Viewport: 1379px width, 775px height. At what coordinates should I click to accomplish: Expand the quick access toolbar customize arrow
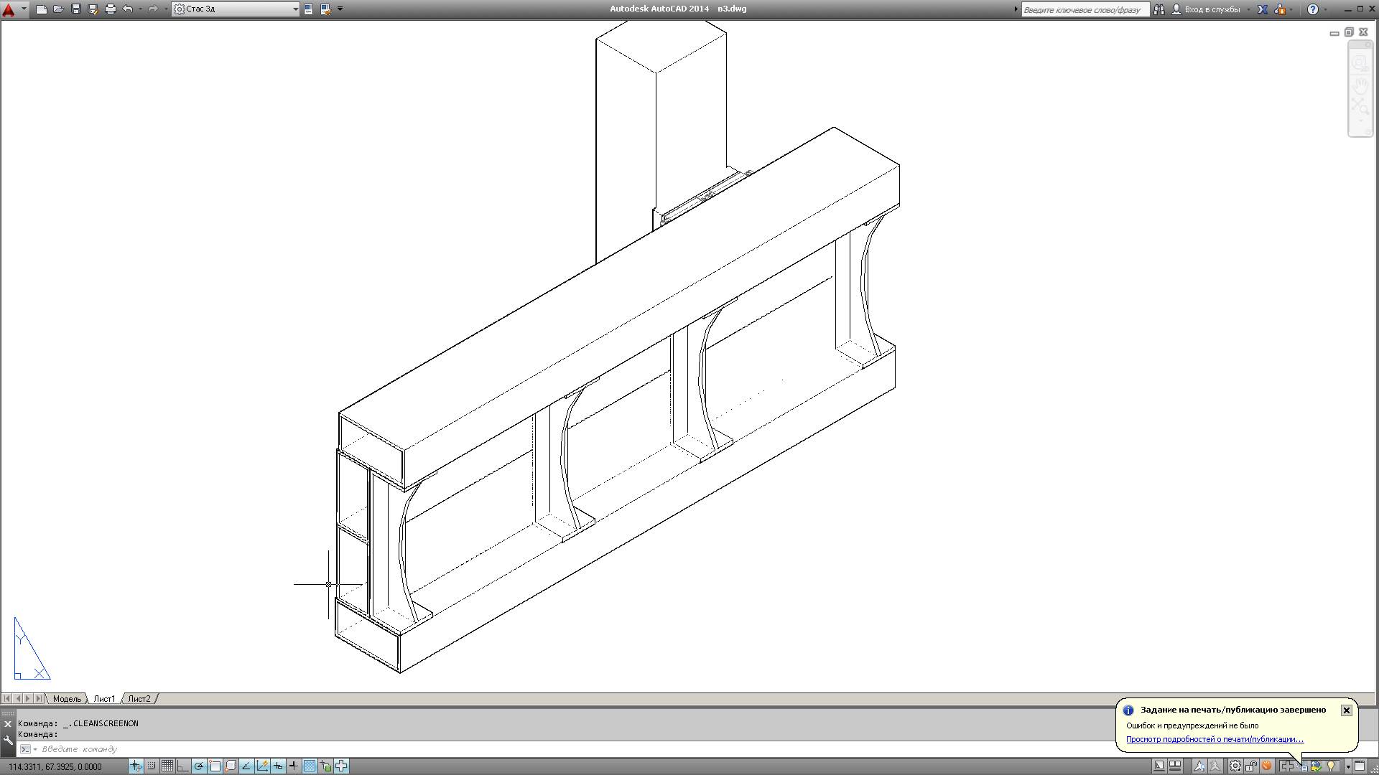[x=340, y=9]
